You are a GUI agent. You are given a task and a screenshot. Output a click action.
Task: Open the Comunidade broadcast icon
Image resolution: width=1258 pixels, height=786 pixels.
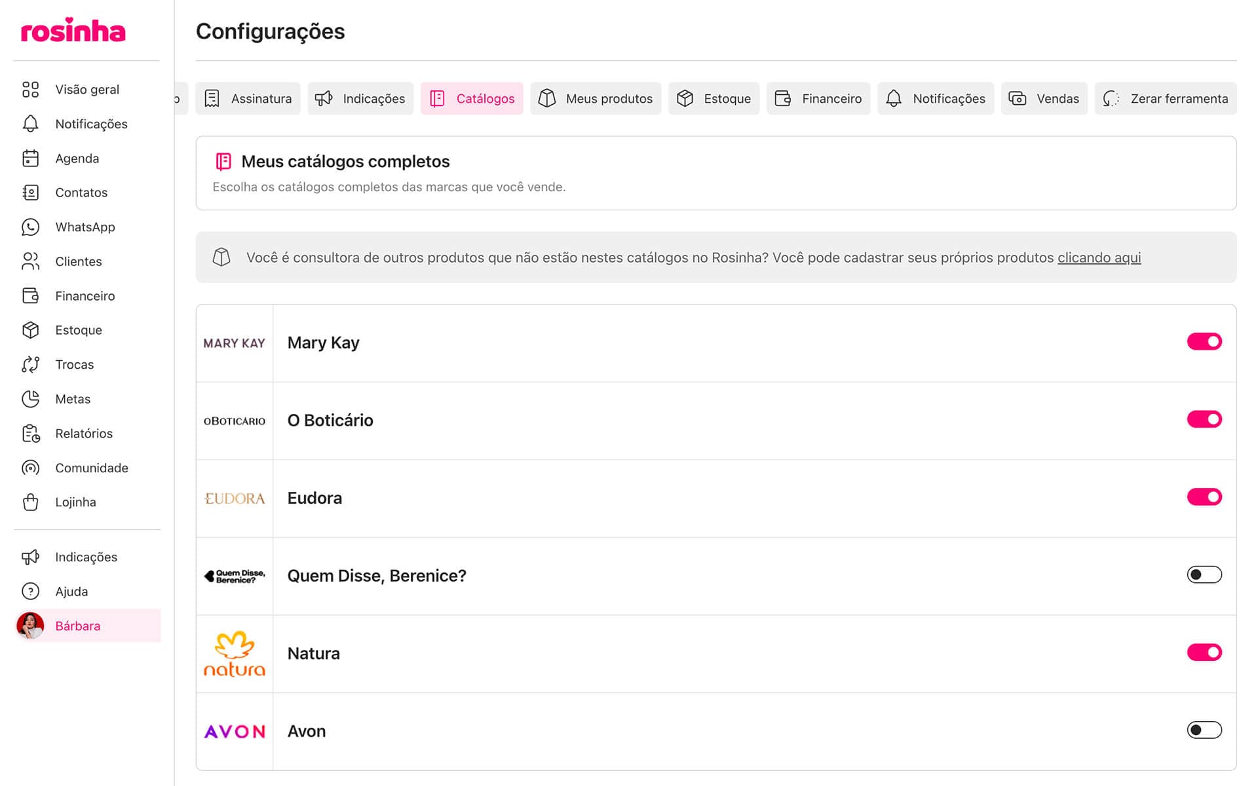click(30, 468)
